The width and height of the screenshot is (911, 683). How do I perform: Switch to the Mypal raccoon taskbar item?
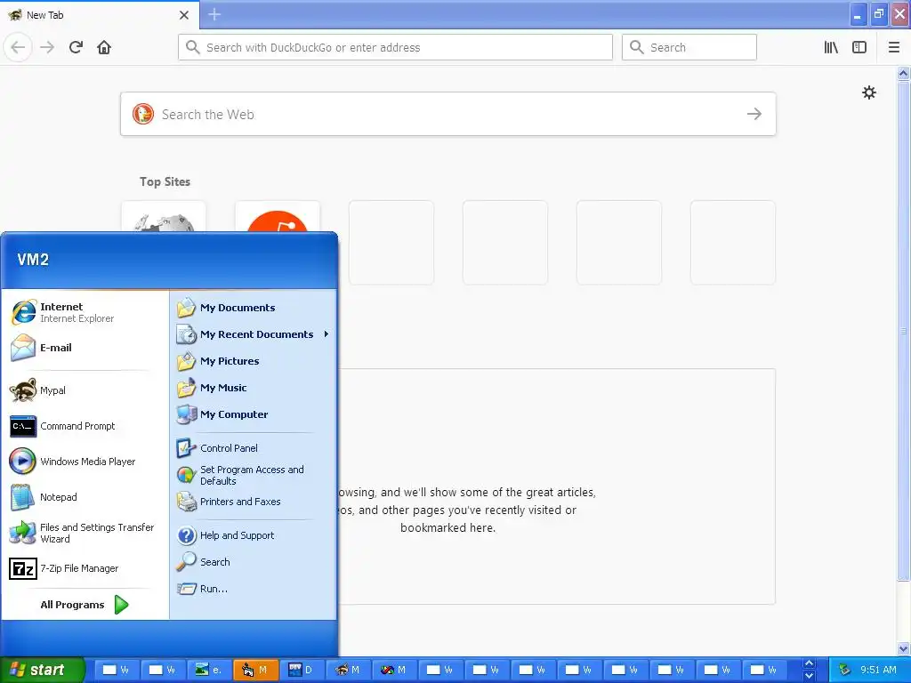coord(348,670)
